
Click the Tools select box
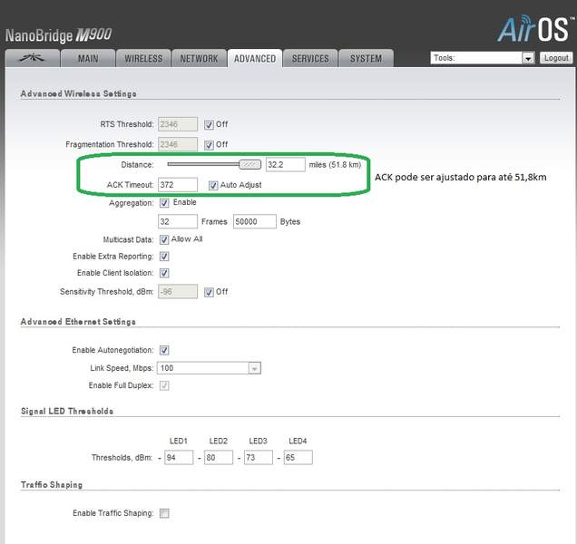[483, 58]
